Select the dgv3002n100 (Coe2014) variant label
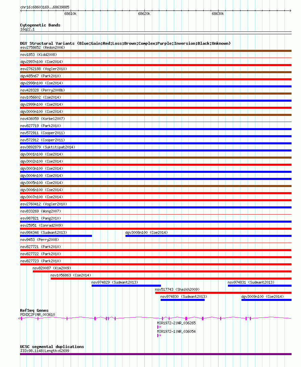Image resolution: width=301 pixels, height=367 pixels. tap(42, 161)
